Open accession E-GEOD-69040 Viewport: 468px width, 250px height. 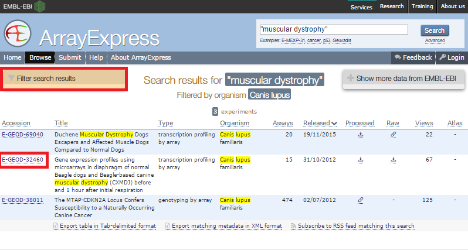22,135
